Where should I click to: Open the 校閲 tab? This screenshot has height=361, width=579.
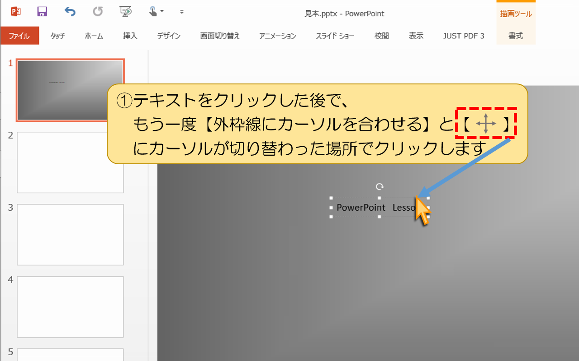tap(381, 36)
